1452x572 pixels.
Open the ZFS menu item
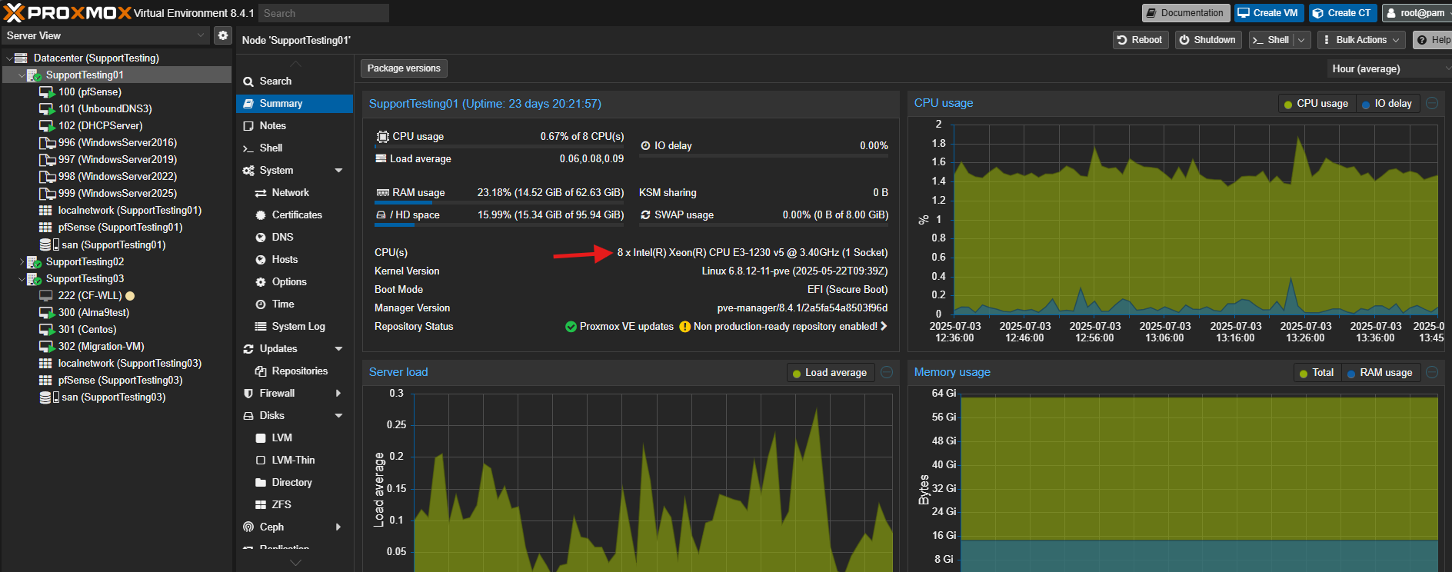(x=295, y=504)
